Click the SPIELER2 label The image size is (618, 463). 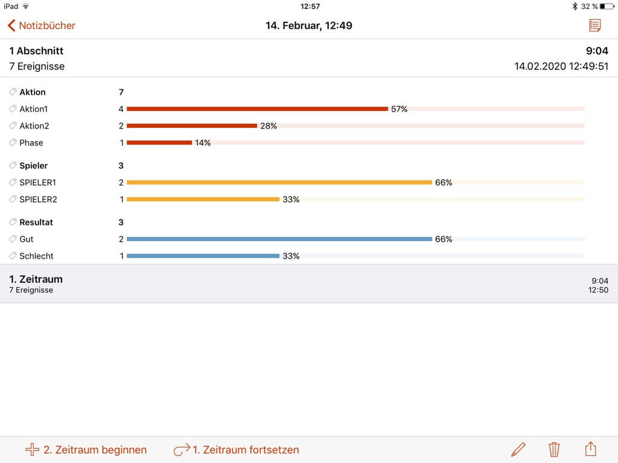[38, 200]
